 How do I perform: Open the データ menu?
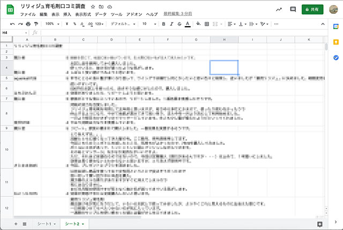[100, 14]
